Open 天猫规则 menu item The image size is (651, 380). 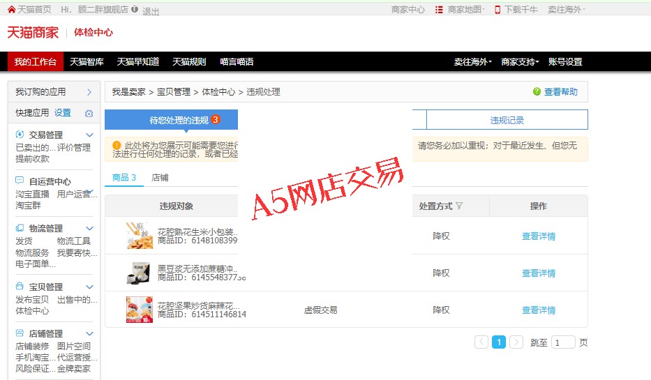click(x=189, y=62)
